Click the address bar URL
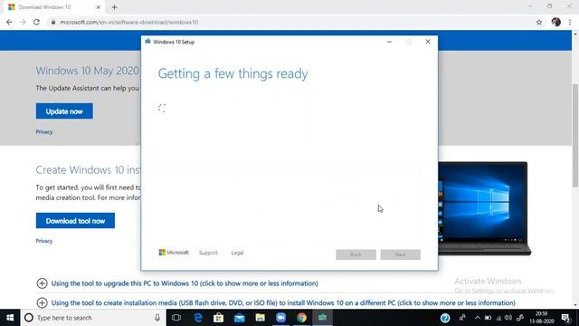This screenshot has width=579, height=326. (x=129, y=22)
